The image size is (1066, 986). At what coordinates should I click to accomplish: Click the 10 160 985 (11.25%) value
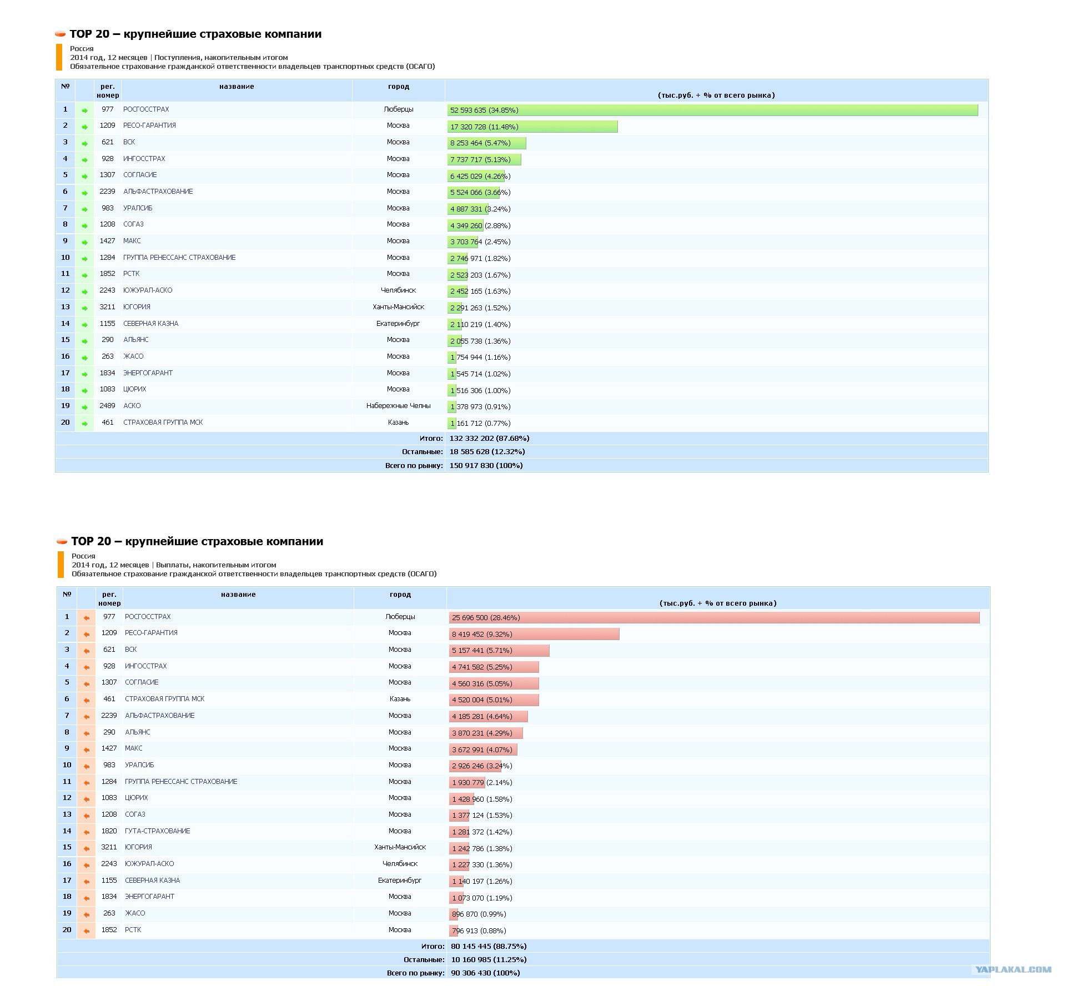pos(489,960)
